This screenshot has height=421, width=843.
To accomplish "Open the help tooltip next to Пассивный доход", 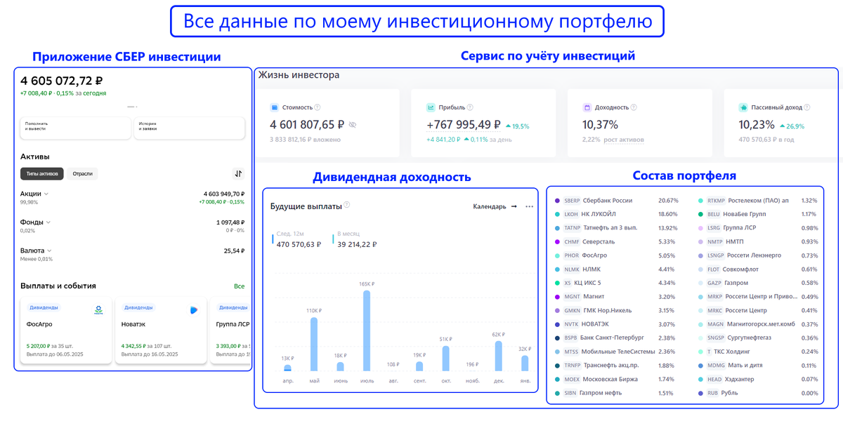I will [x=807, y=107].
